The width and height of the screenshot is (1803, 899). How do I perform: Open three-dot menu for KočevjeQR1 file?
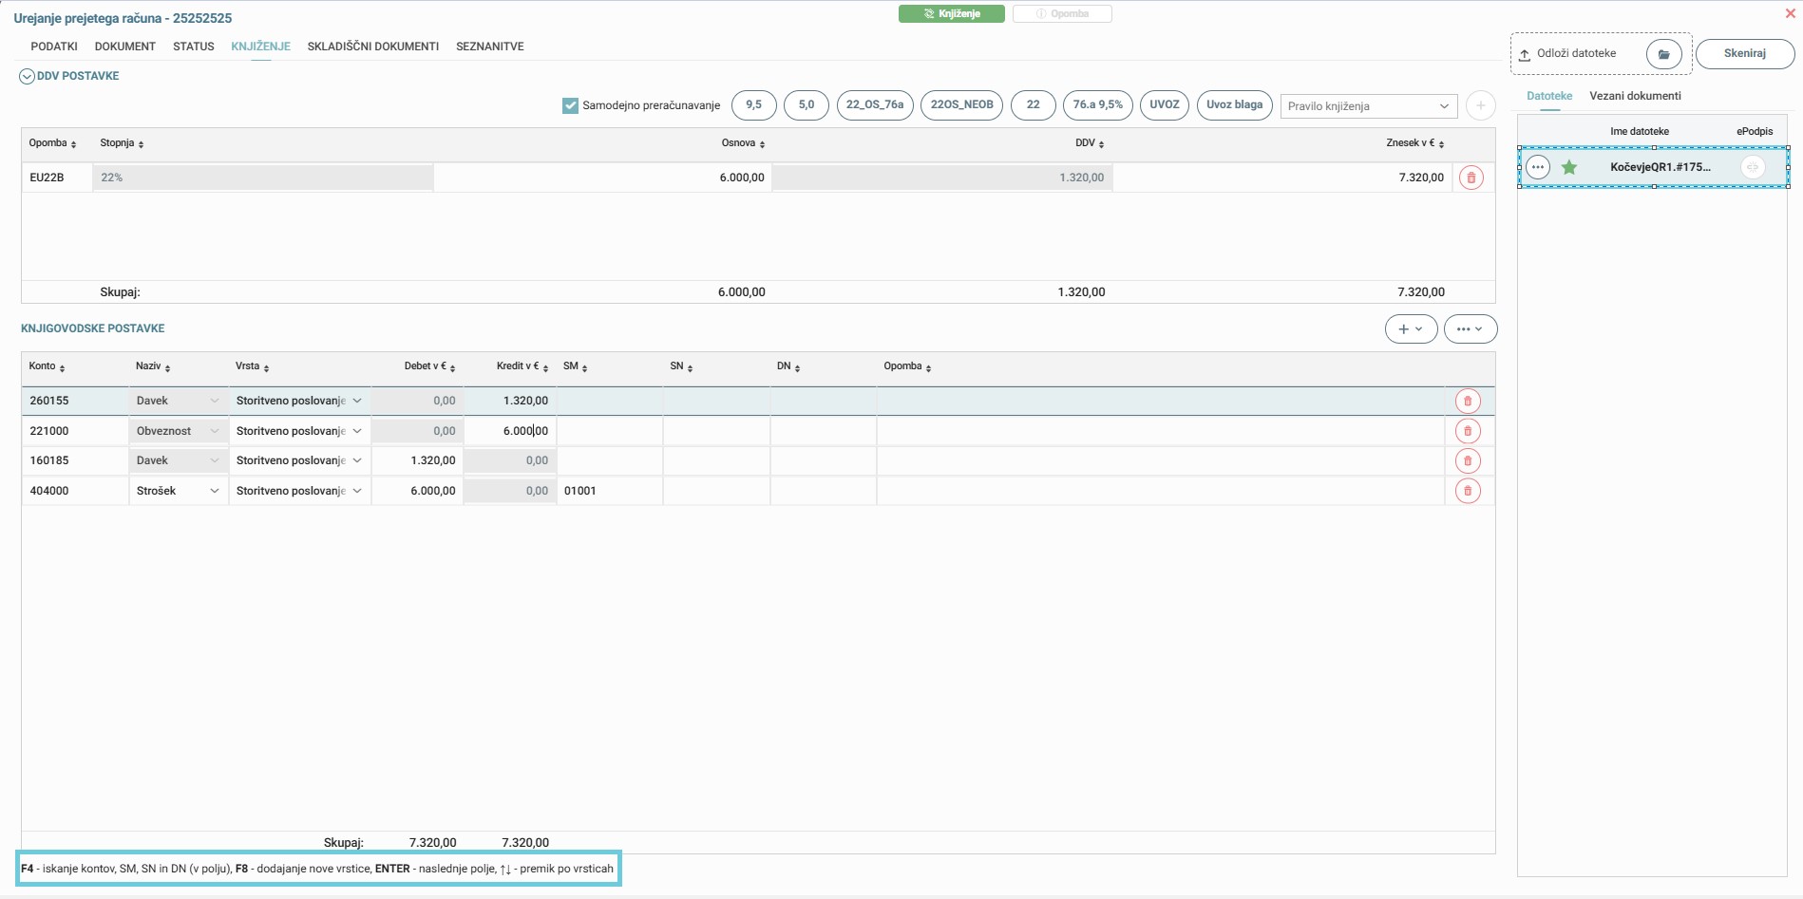click(x=1537, y=168)
